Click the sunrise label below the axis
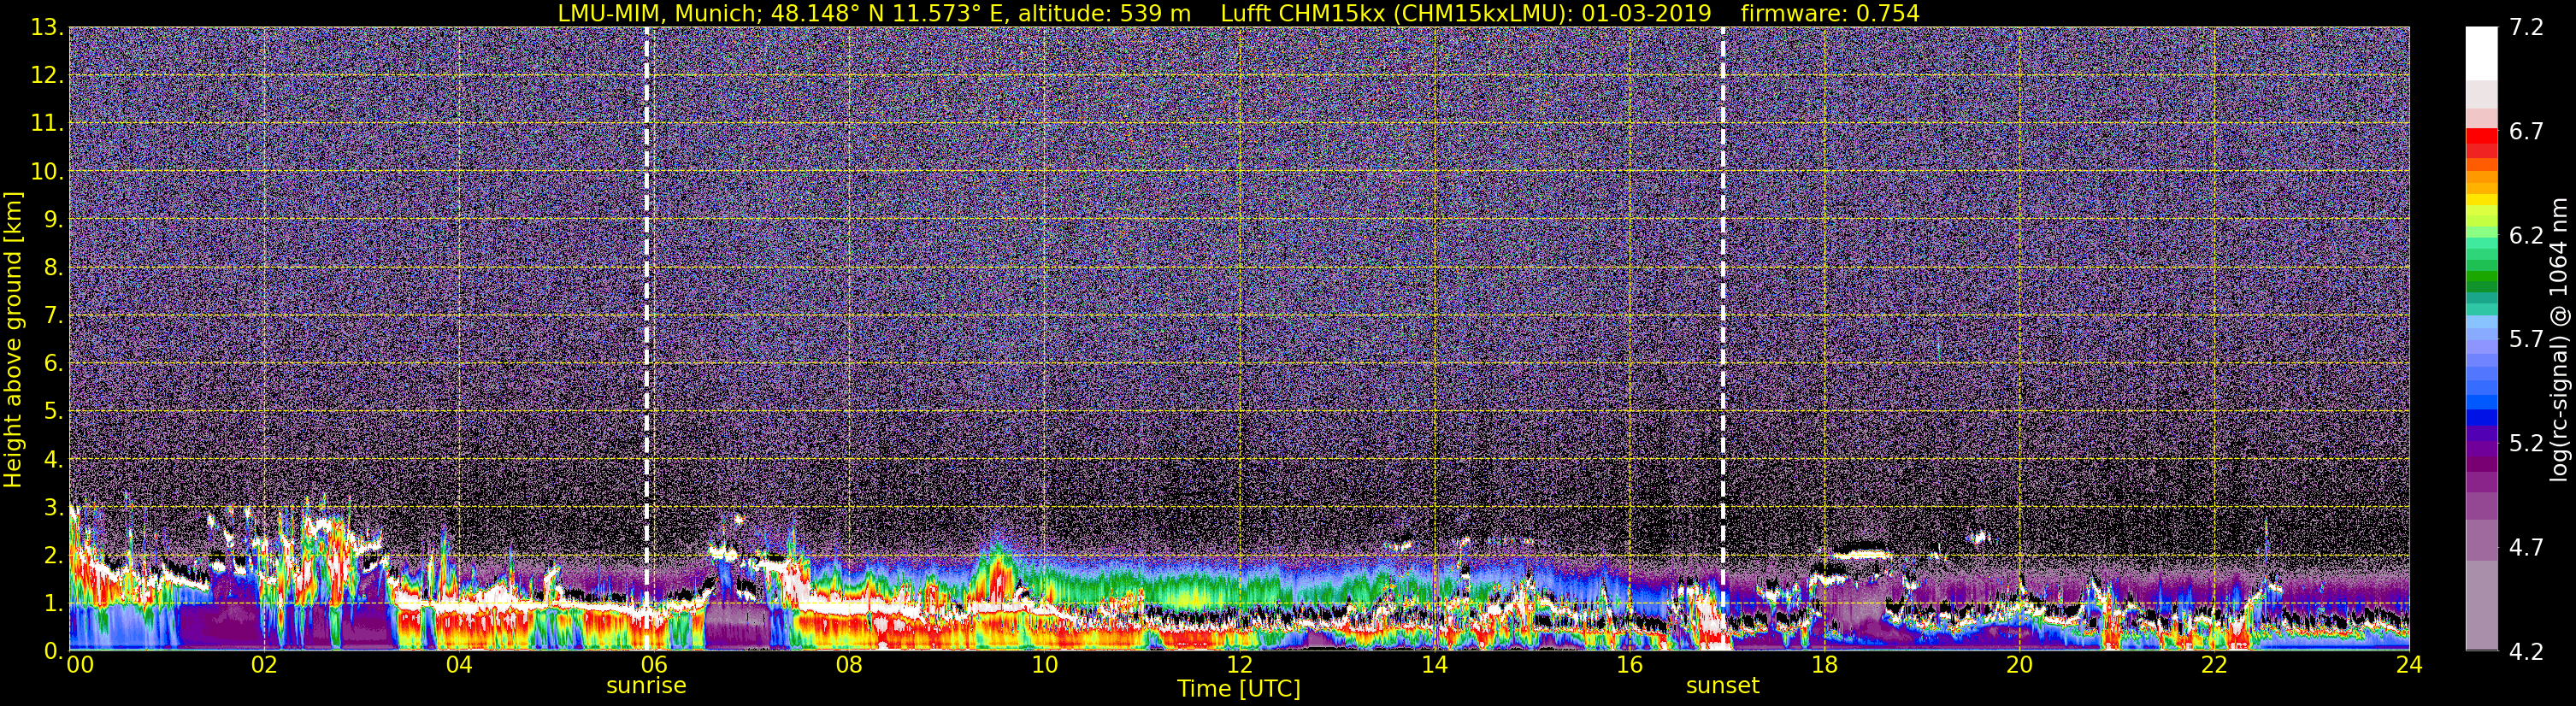2576x706 pixels. [x=646, y=686]
